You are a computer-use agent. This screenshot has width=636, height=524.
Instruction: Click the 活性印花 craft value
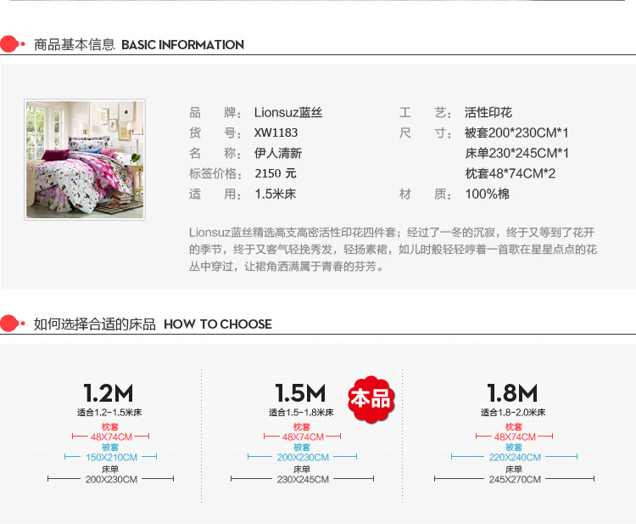488,113
